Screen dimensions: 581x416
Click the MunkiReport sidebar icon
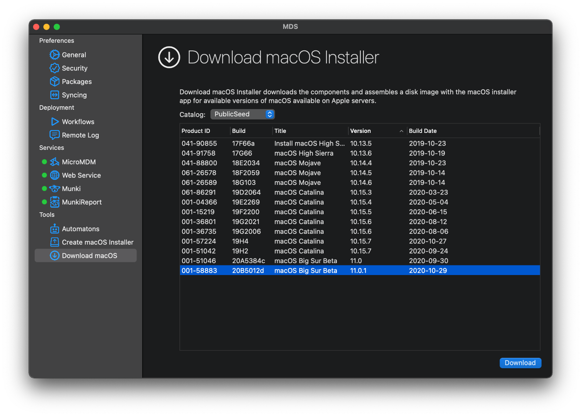55,202
